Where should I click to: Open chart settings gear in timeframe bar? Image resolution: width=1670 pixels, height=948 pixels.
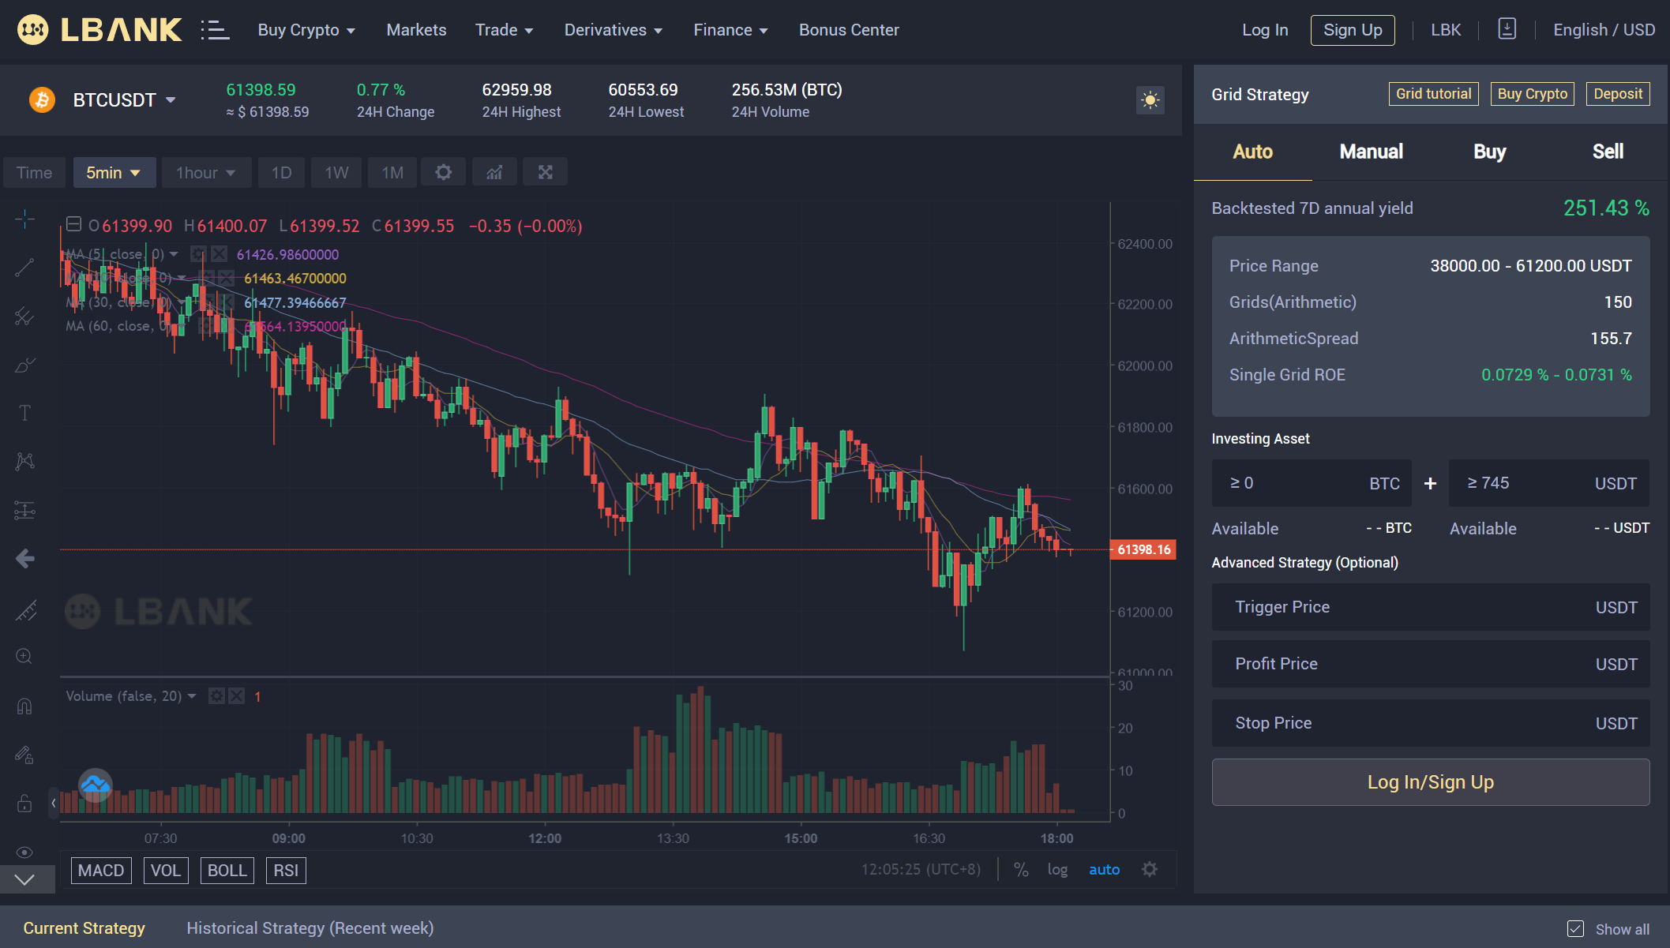tap(443, 172)
